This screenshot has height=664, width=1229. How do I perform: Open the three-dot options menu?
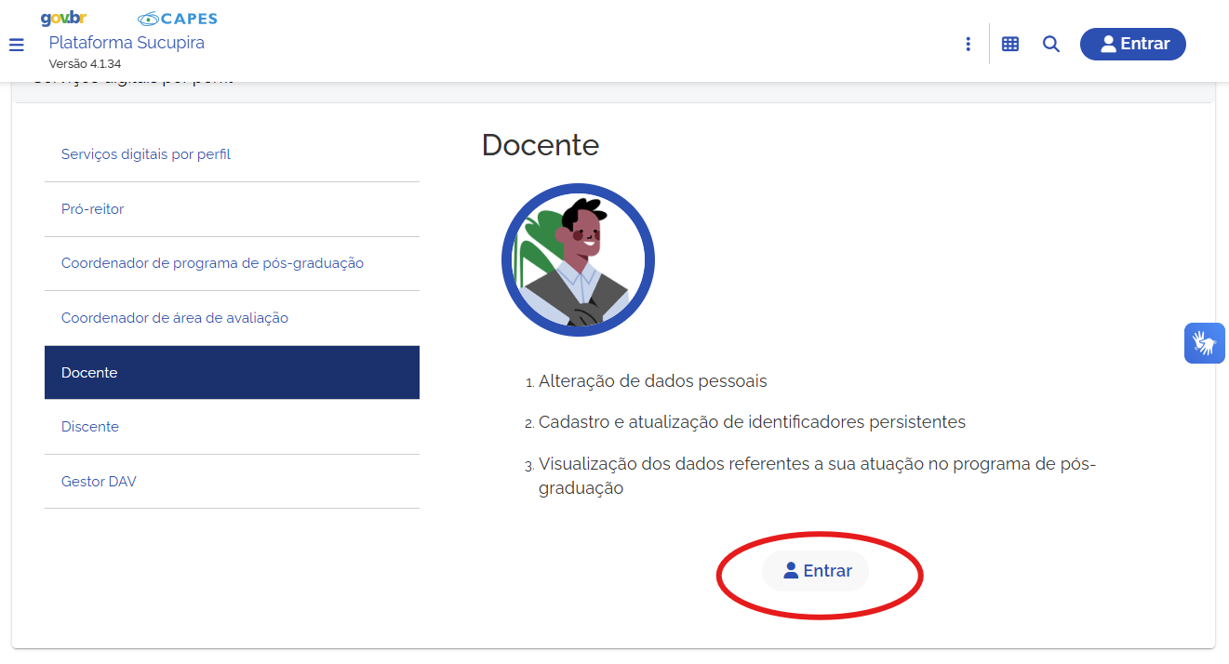[968, 44]
